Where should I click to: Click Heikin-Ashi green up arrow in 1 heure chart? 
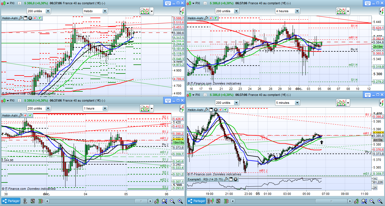tap(30, 115)
